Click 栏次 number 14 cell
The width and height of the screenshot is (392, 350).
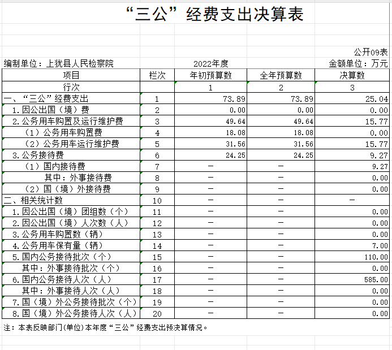(157, 246)
